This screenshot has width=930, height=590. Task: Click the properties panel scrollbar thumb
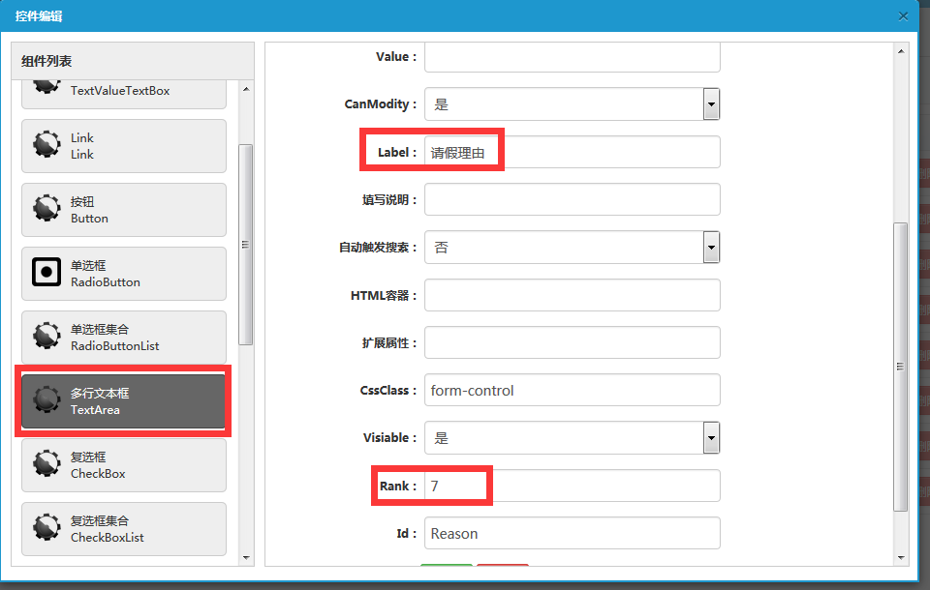(900, 367)
